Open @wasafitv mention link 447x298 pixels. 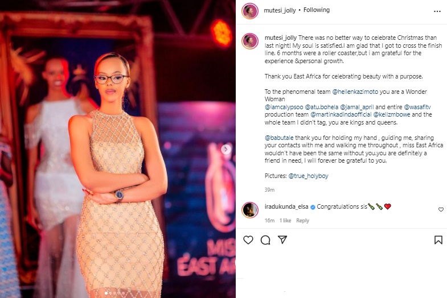417,107
